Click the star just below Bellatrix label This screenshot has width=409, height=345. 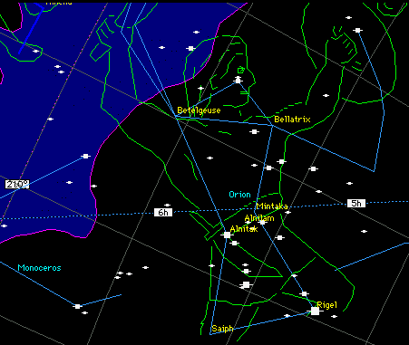[x=255, y=131]
